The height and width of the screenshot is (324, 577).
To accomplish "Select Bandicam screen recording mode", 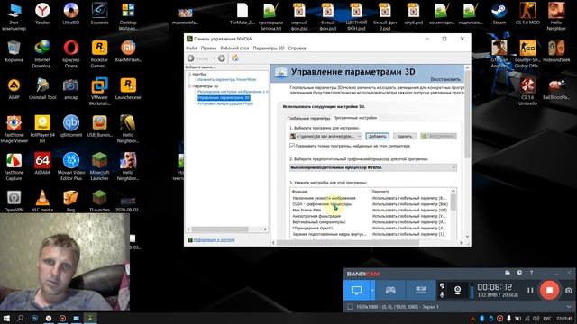I will pos(356,290).
